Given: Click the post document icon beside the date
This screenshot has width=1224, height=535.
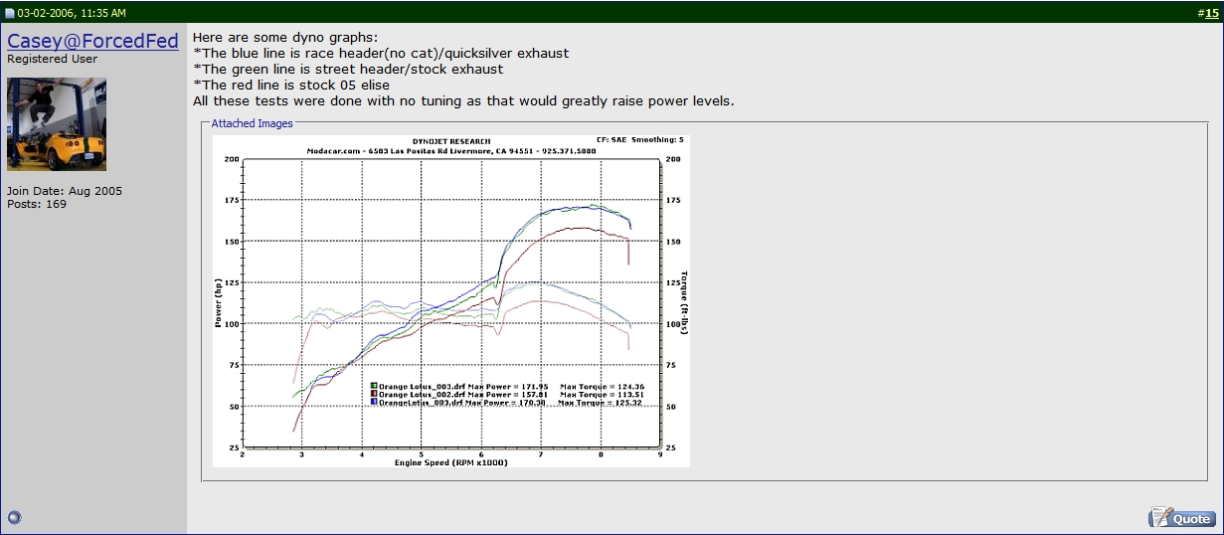Looking at the screenshot, I should pyautogui.click(x=10, y=13).
